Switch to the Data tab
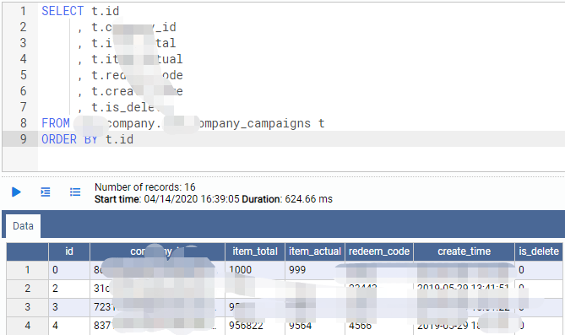Viewport: 565px width, 335px height. [23, 226]
